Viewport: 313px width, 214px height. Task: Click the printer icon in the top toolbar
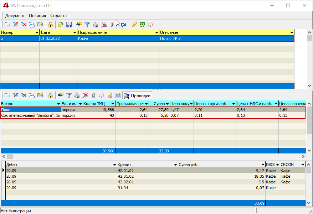95,25
